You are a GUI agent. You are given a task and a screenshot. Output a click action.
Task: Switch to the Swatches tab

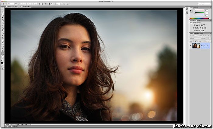point(197,8)
